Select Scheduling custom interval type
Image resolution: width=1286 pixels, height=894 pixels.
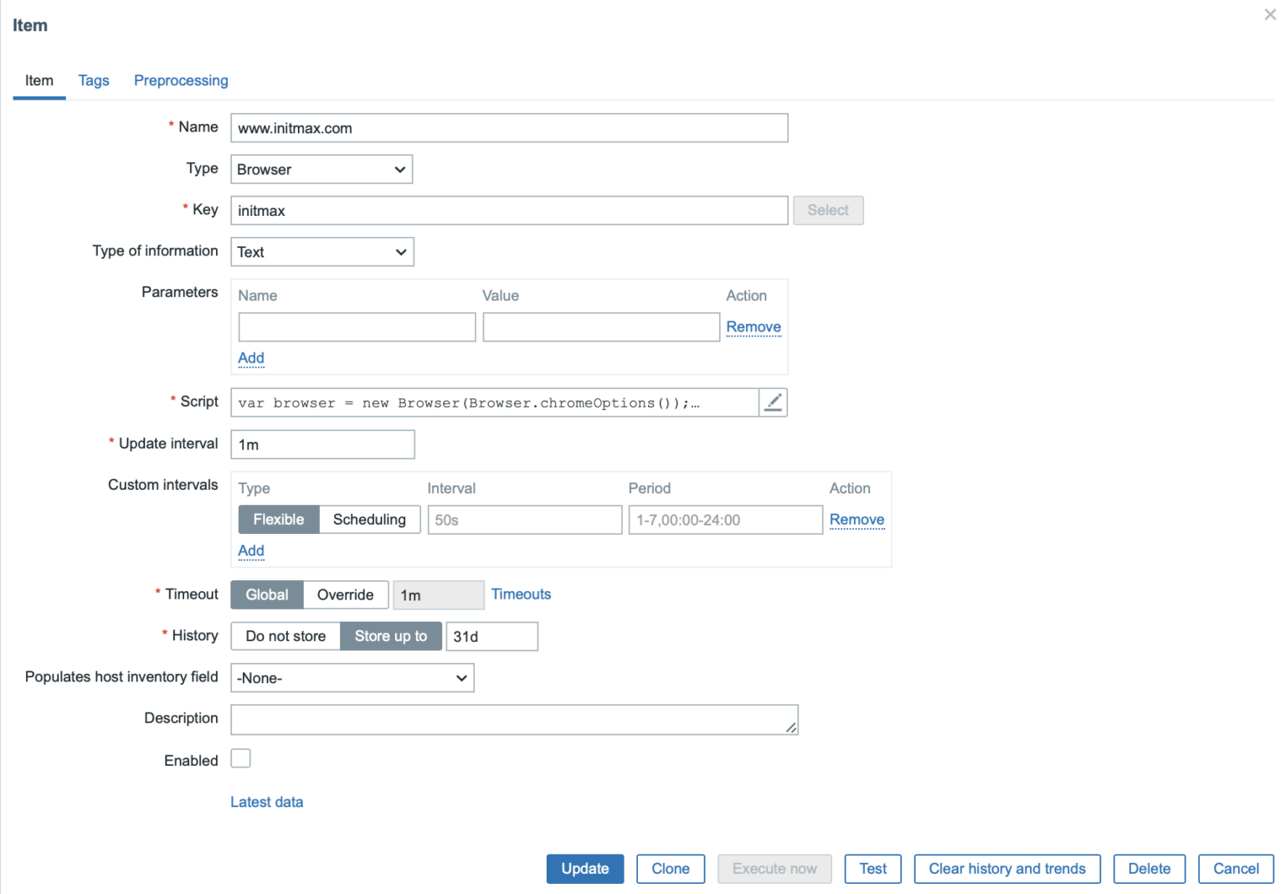369,520
